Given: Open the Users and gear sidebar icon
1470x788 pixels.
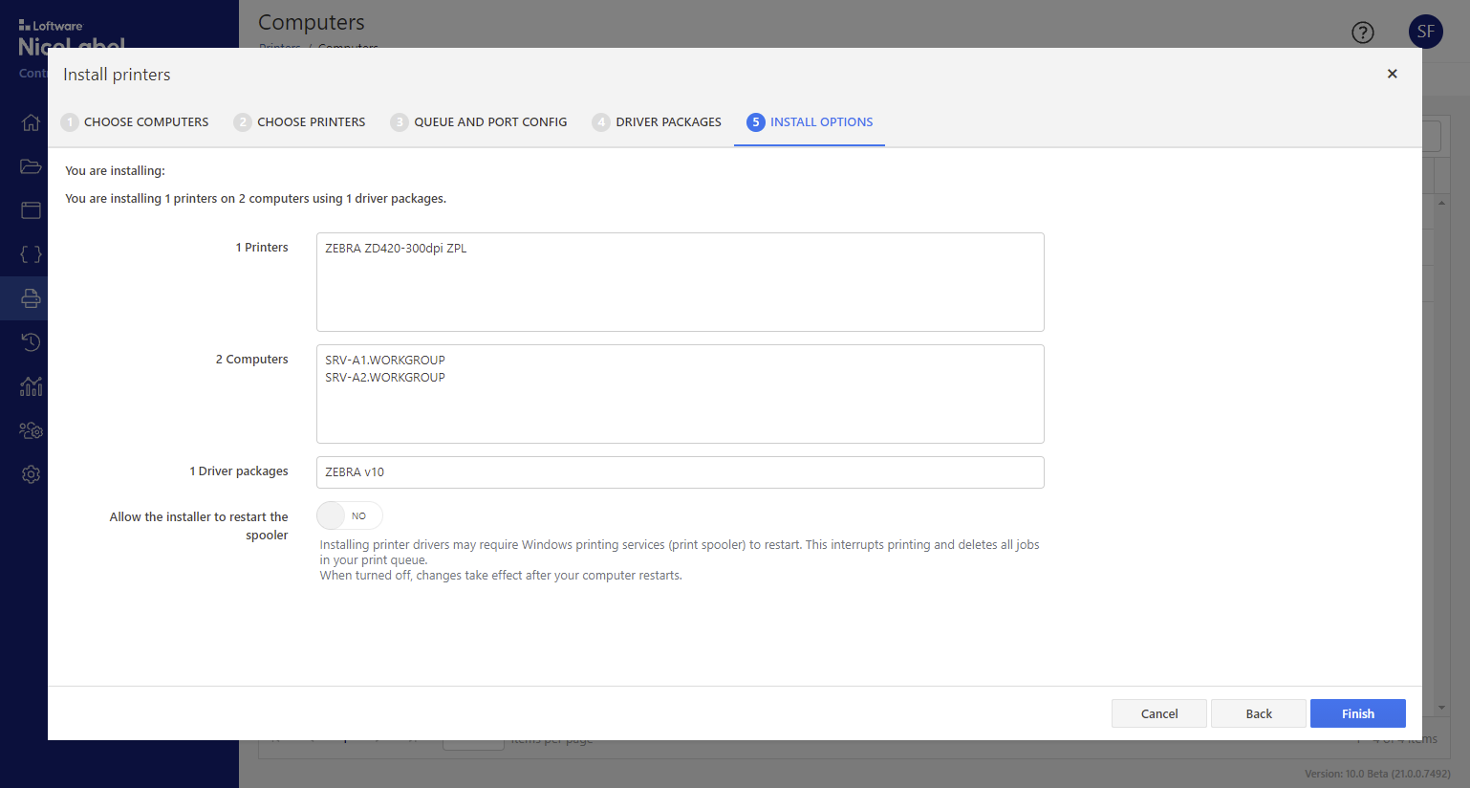Looking at the screenshot, I should pos(31,430).
